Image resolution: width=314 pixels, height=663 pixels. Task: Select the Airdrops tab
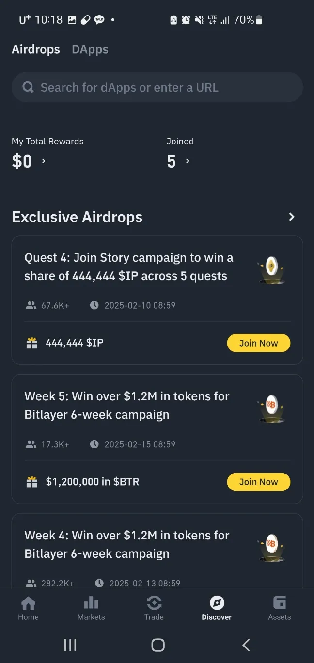click(x=36, y=49)
